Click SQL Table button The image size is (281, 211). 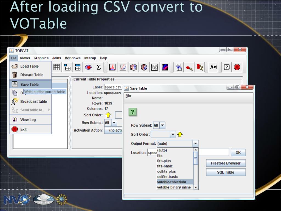click(226, 172)
